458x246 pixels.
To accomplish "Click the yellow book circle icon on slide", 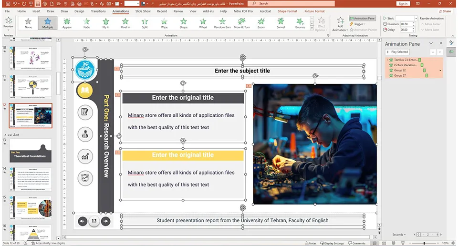I will [x=85, y=90].
